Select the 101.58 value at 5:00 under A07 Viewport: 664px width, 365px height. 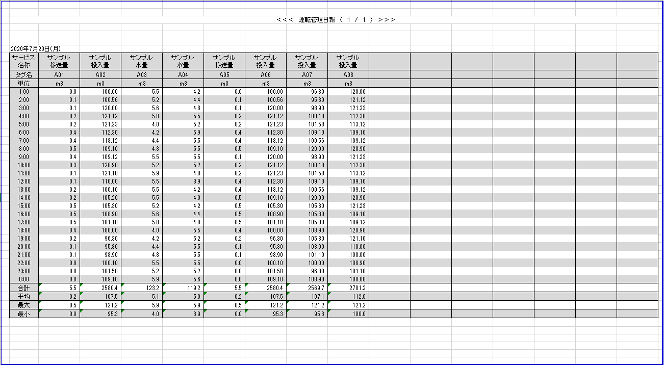pyautogui.click(x=307, y=124)
